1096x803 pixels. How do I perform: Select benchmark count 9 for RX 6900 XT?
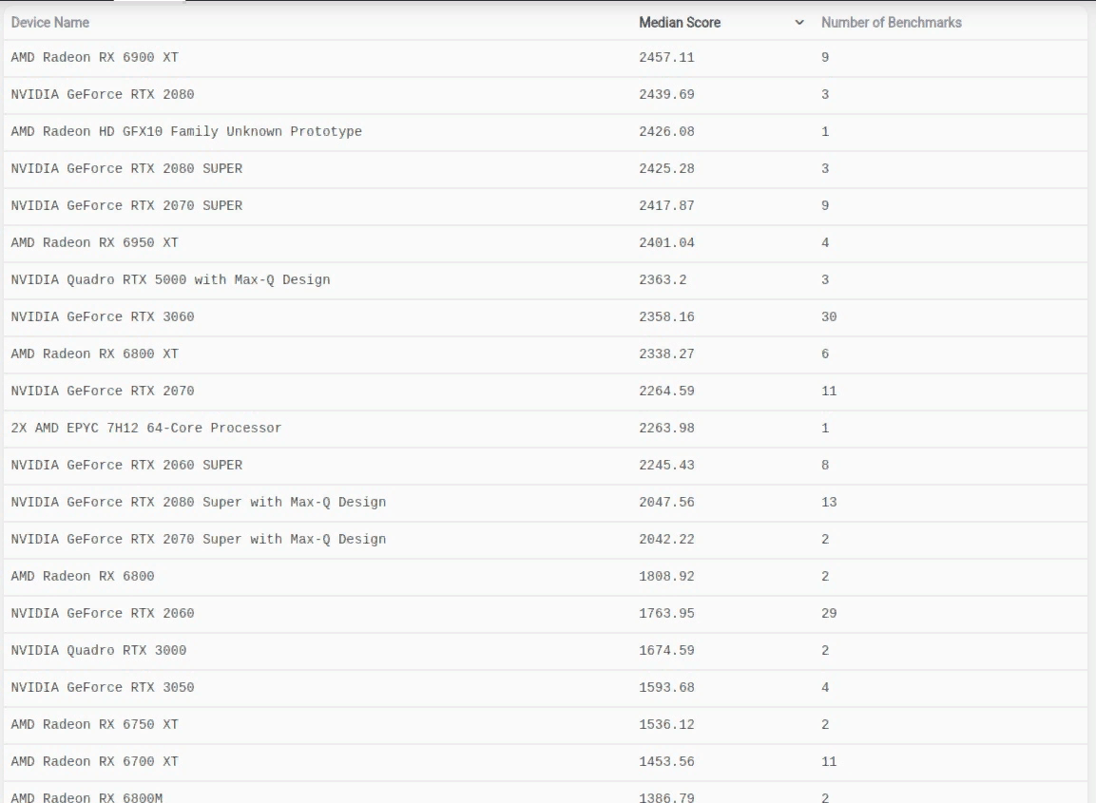(825, 57)
